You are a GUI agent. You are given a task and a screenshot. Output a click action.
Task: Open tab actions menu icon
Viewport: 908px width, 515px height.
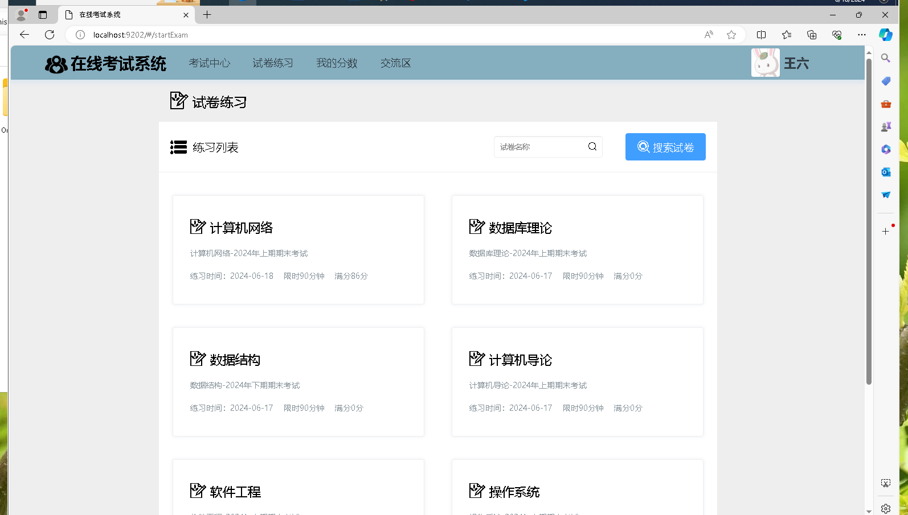43,15
